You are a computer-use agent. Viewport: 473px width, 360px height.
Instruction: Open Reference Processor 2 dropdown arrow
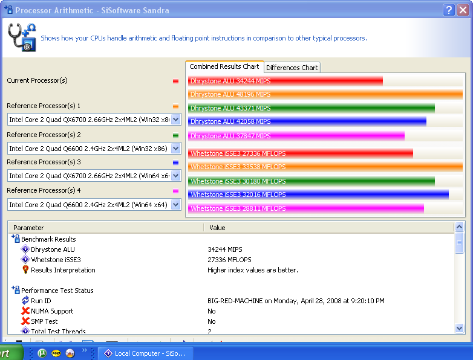click(x=176, y=148)
